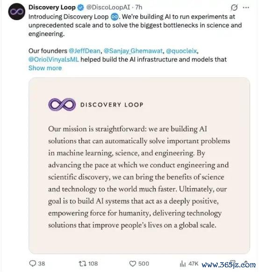Open the mission statement image attachment
Image resolution: width=259 pixels, height=272 pixels.
click(x=139, y=166)
